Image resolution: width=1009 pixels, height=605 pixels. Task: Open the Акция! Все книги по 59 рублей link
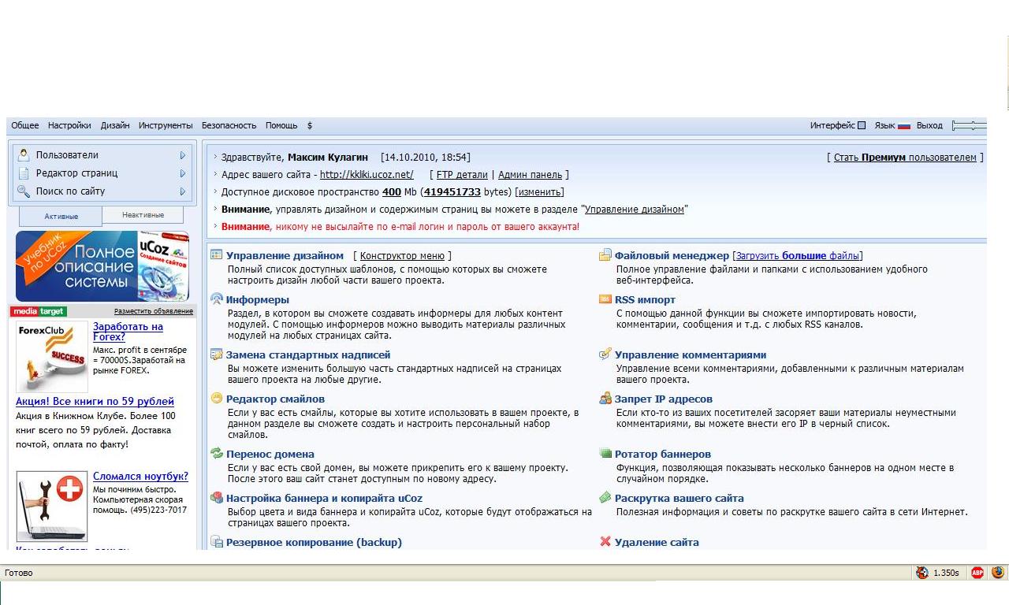coord(95,402)
